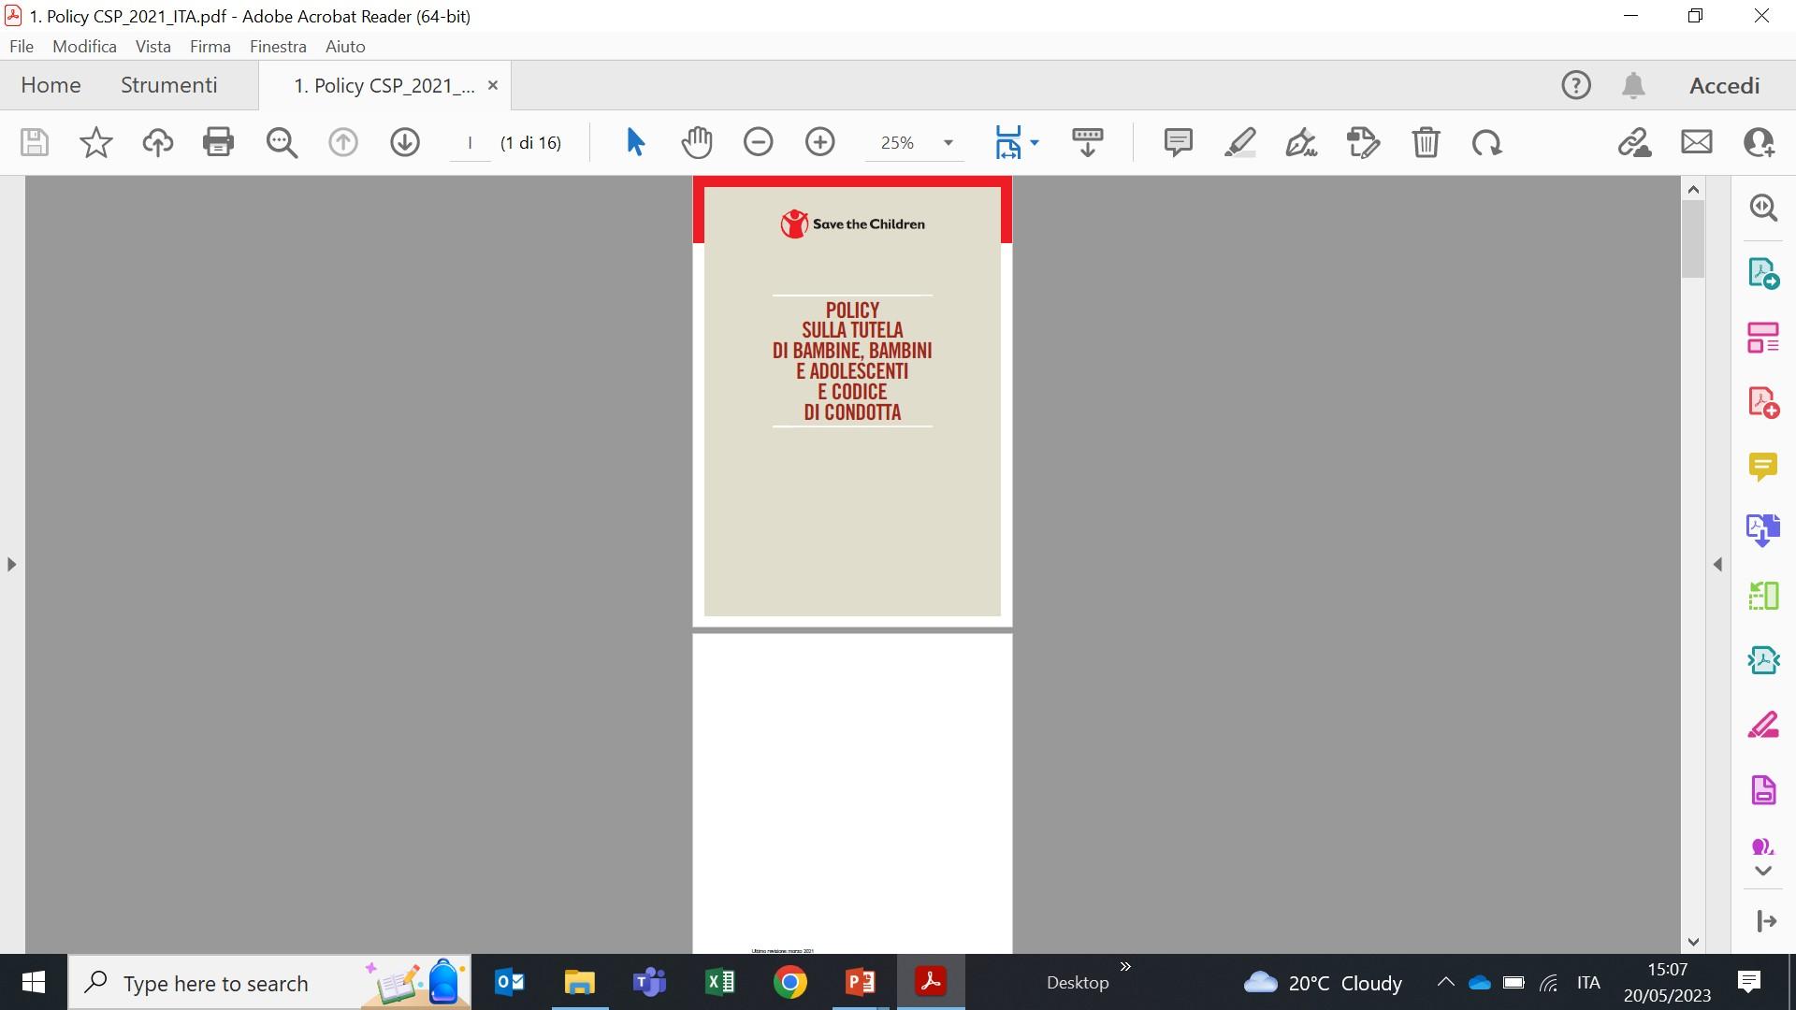Open the Find text magnifier tool

pos(281,142)
